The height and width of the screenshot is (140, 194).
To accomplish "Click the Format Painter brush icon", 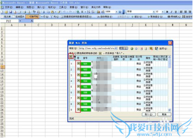I will tap(59, 12).
